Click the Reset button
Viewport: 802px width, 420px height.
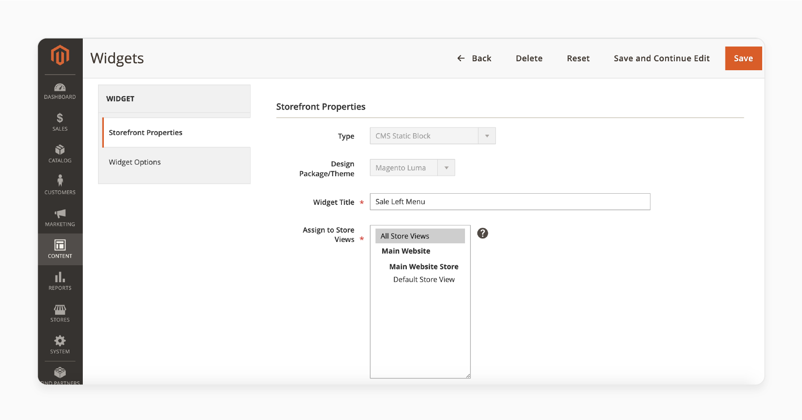578,58
